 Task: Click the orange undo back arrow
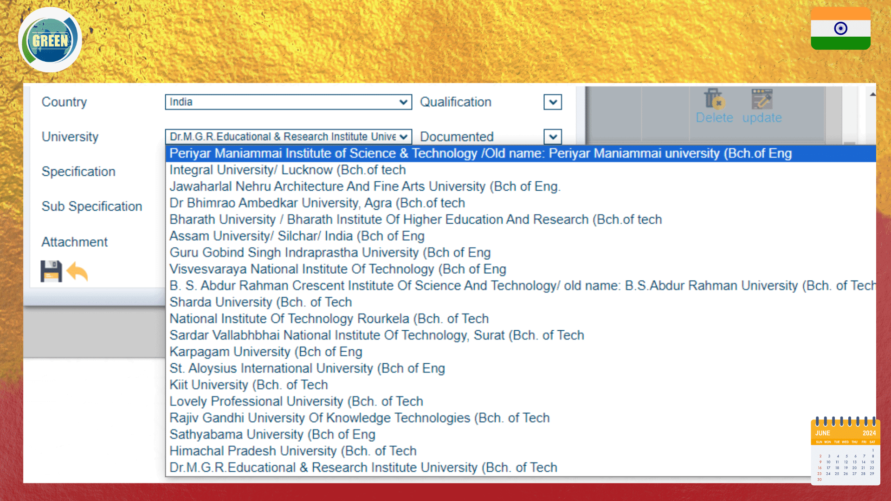point(77,271)
